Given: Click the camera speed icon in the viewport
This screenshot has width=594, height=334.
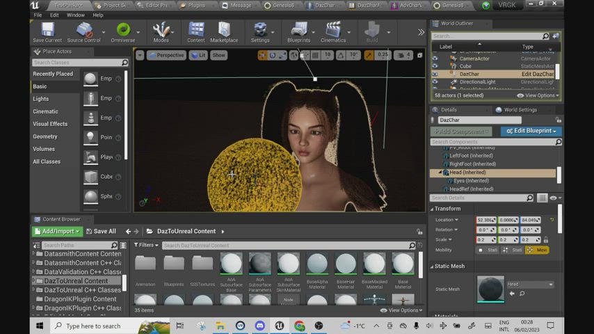Looking at the screenshot, I should [404, 56].
